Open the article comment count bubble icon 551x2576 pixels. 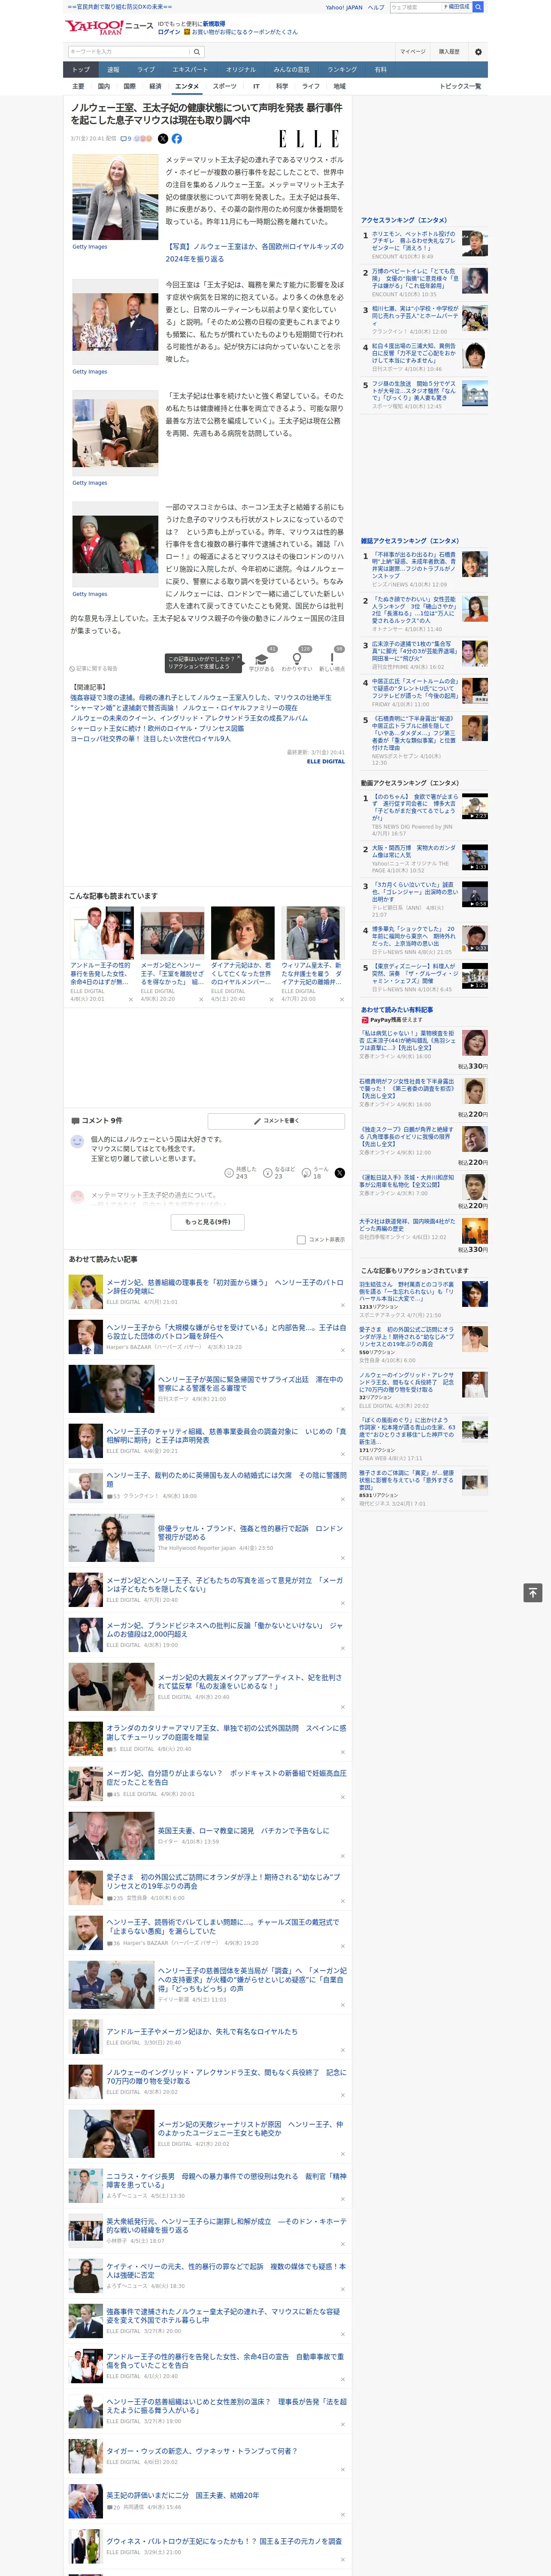point(126,139)
